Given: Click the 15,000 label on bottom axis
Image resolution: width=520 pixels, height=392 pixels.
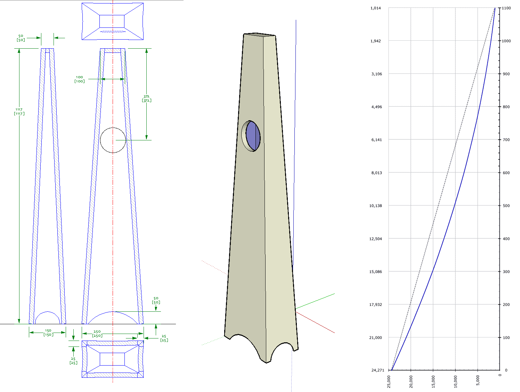Looking at the screenshot, I should [x=433, y=381].
